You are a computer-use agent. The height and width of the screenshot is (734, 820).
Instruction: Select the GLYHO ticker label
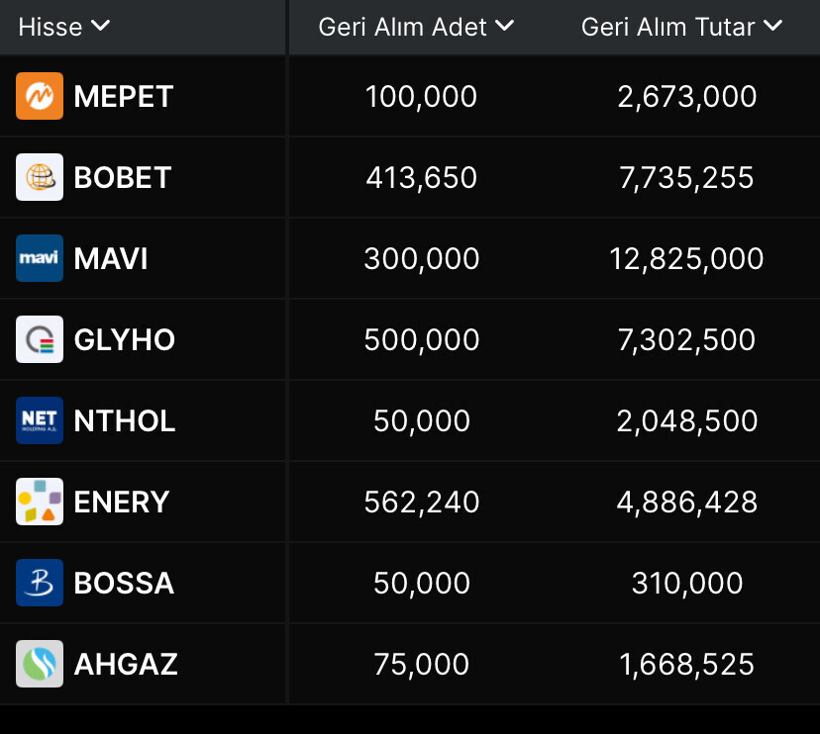pyautogui.click(x=125, y=339)
